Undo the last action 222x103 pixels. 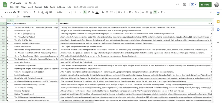[x=6, y=12]
